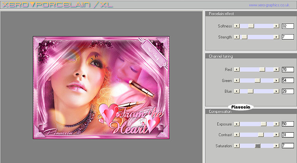Click the Red slider right arrow
The image size is (297, 163).
pos(276,69)
